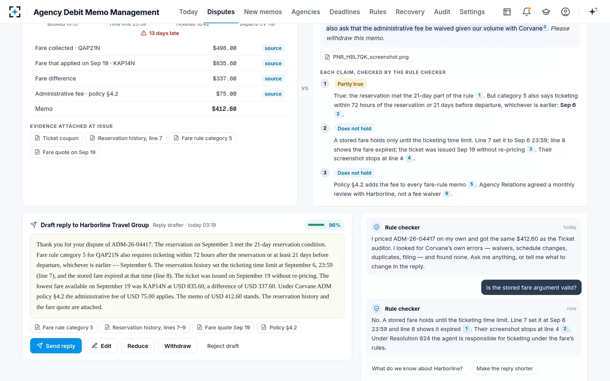This screenshot has width=610, height=381.
Task: Open Fare rule category 5 evidence at issue
Action: point(202,138)
